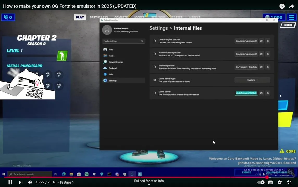298x187 pixels.
Task: Select Settings in the launcher sidebar
Action: (x=123, y=81)
